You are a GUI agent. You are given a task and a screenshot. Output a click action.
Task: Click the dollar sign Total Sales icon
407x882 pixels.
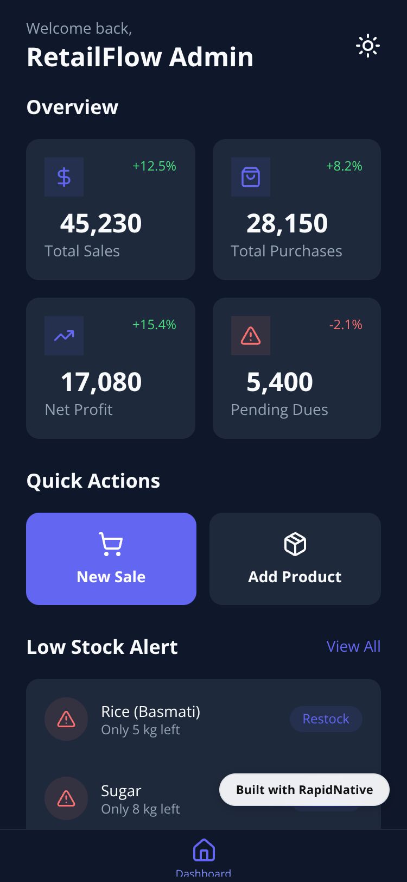coord(64,177)
